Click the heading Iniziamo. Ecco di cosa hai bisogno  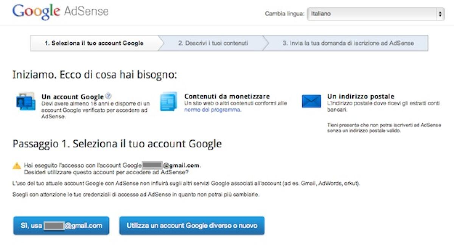(95, 74)
